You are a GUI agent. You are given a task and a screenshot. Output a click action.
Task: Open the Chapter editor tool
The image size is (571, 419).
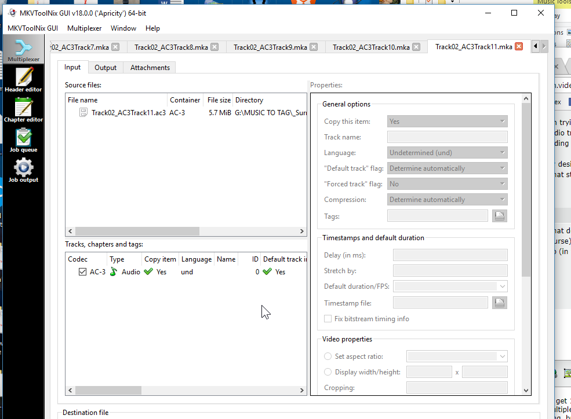(x=23, y=109)
